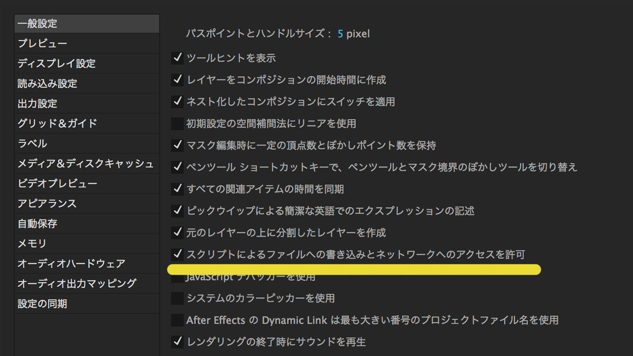
Task: Switch to アピアランス (Appearance) preferences
Action: 47,204
